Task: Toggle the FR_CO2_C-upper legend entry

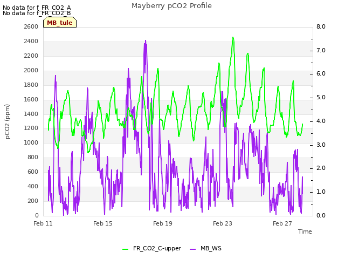Action: [151, 248]
